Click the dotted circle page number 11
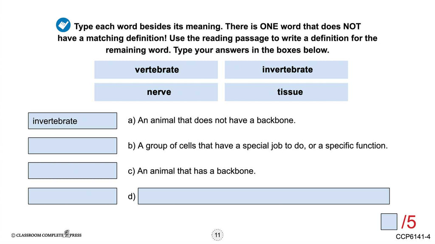 tap(217, 235)
